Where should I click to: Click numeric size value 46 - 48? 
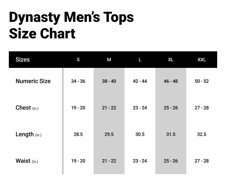click(171, 81)
